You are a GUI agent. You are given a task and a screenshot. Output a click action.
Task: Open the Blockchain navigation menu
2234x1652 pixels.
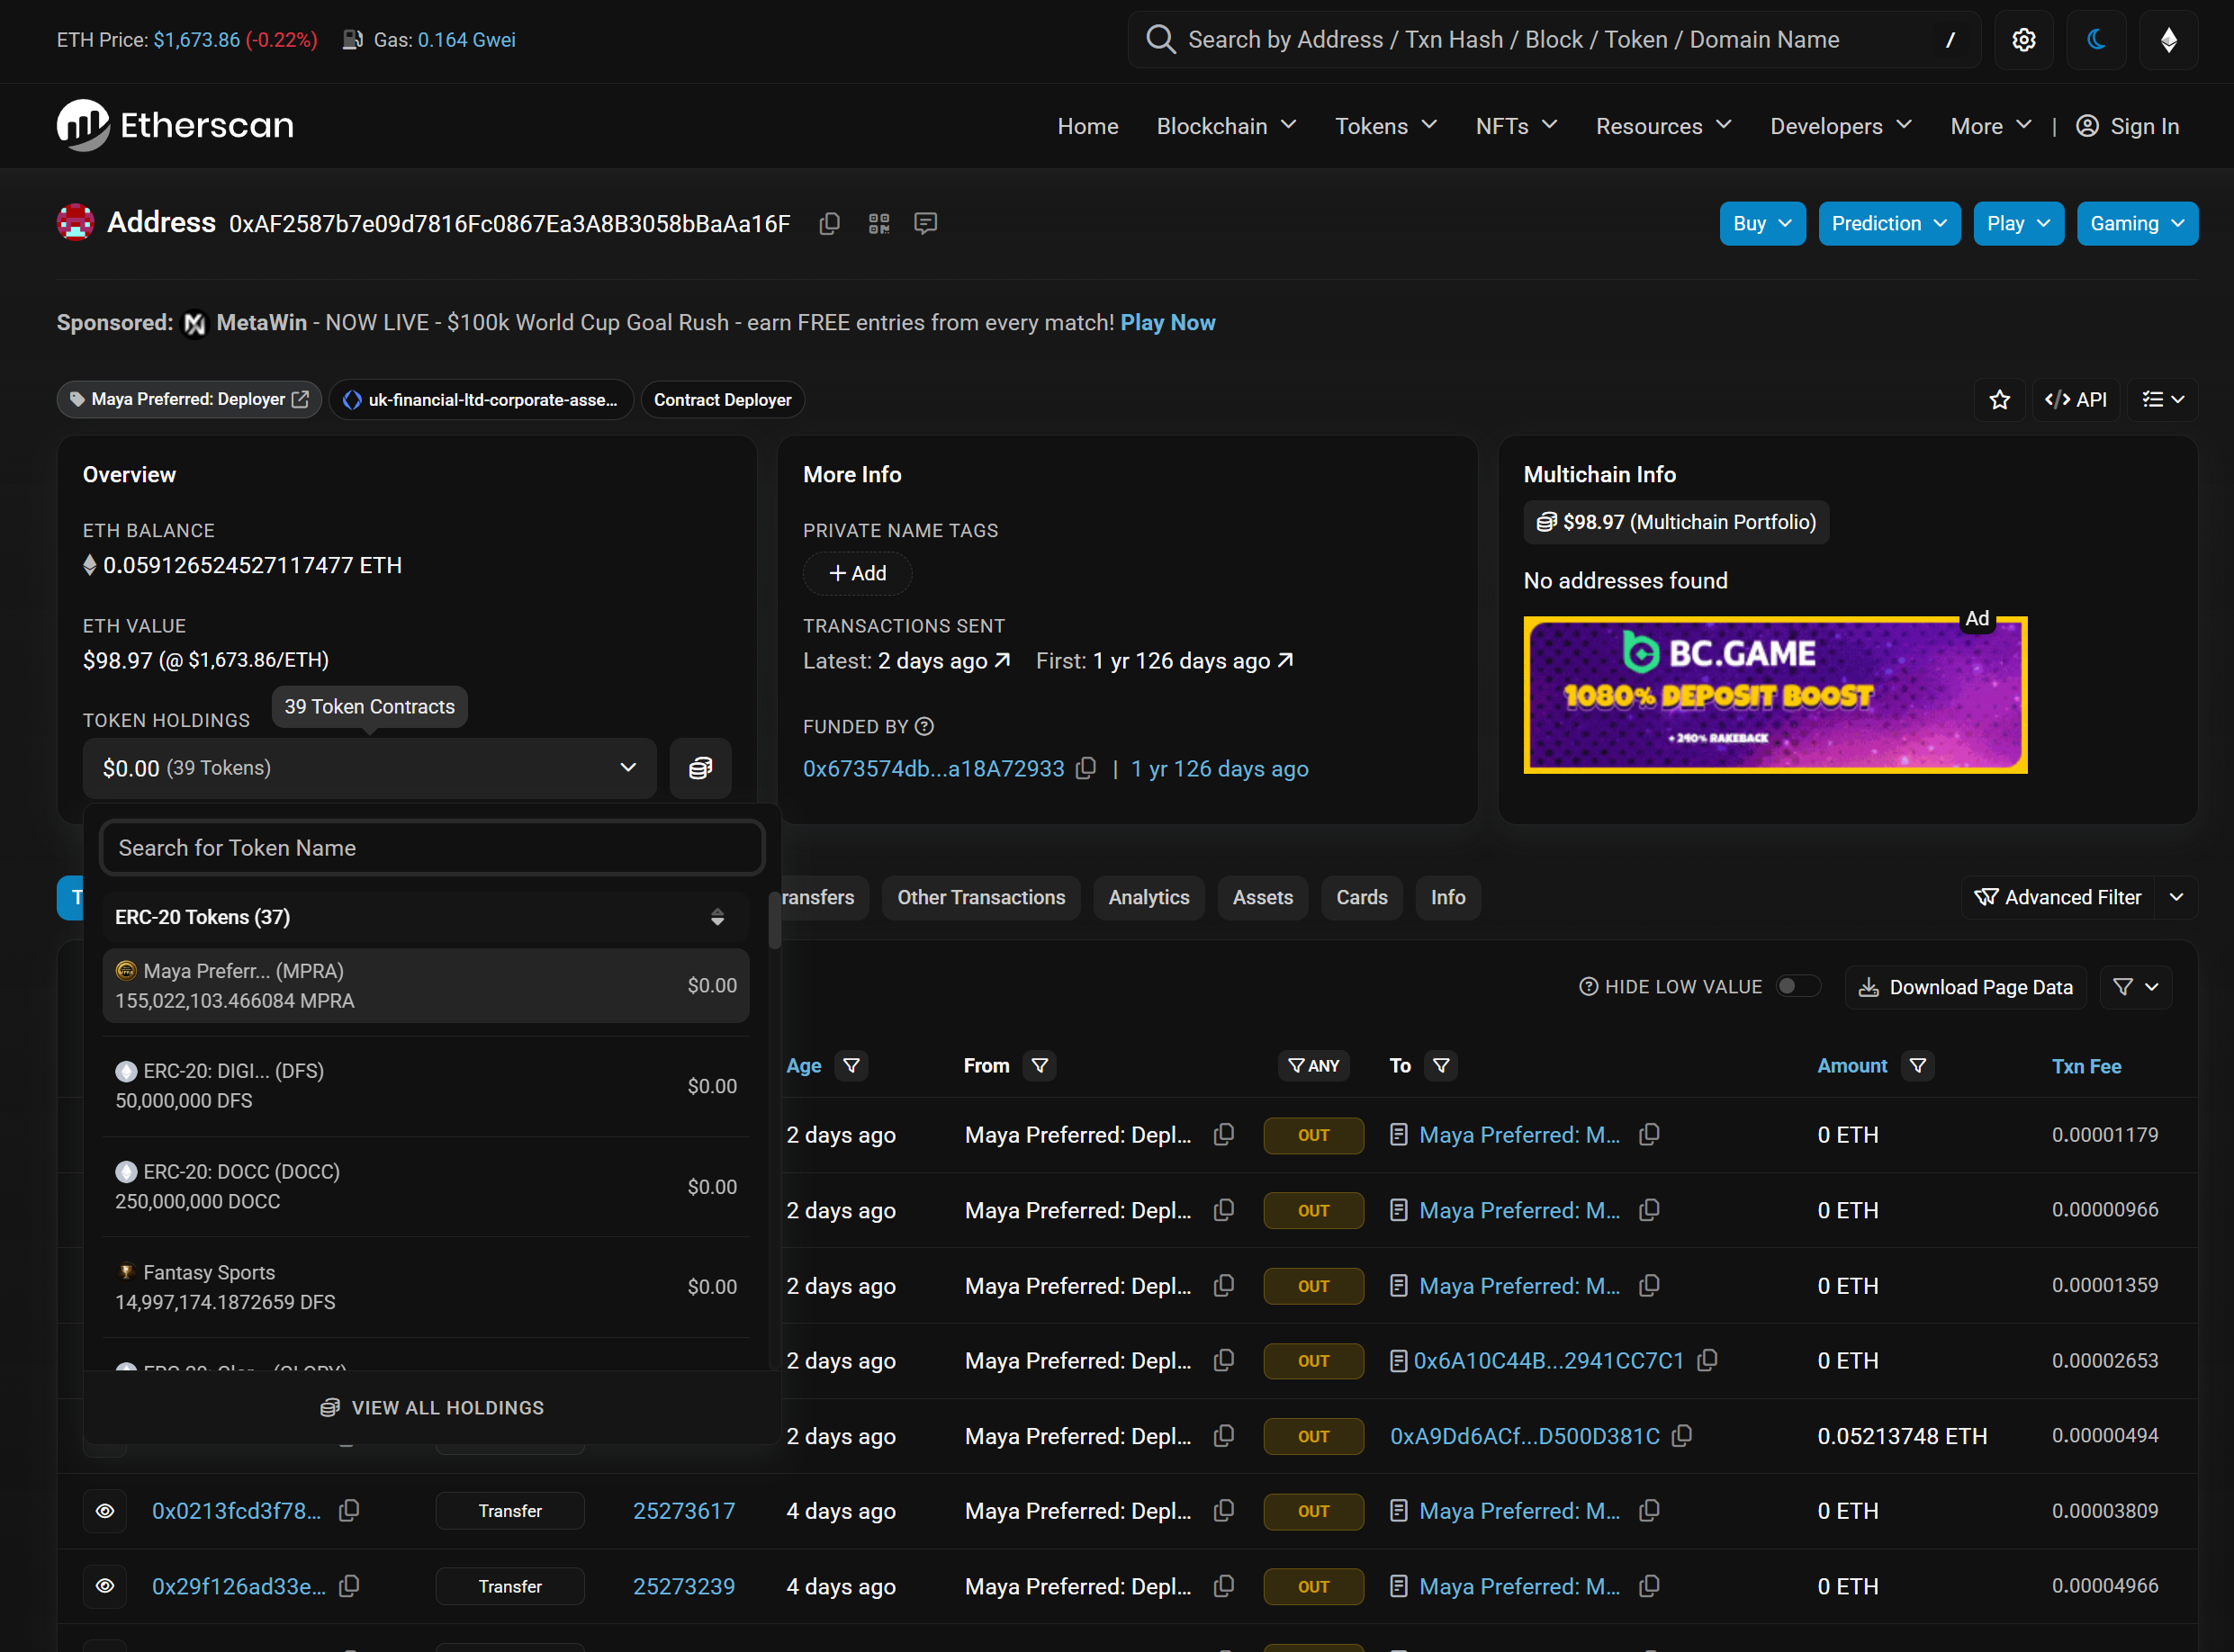tap(1227, 126)
